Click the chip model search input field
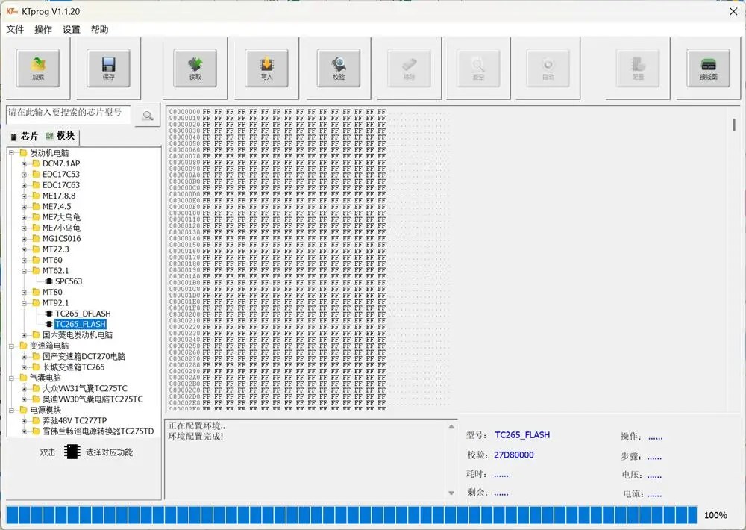 (68, 114)
